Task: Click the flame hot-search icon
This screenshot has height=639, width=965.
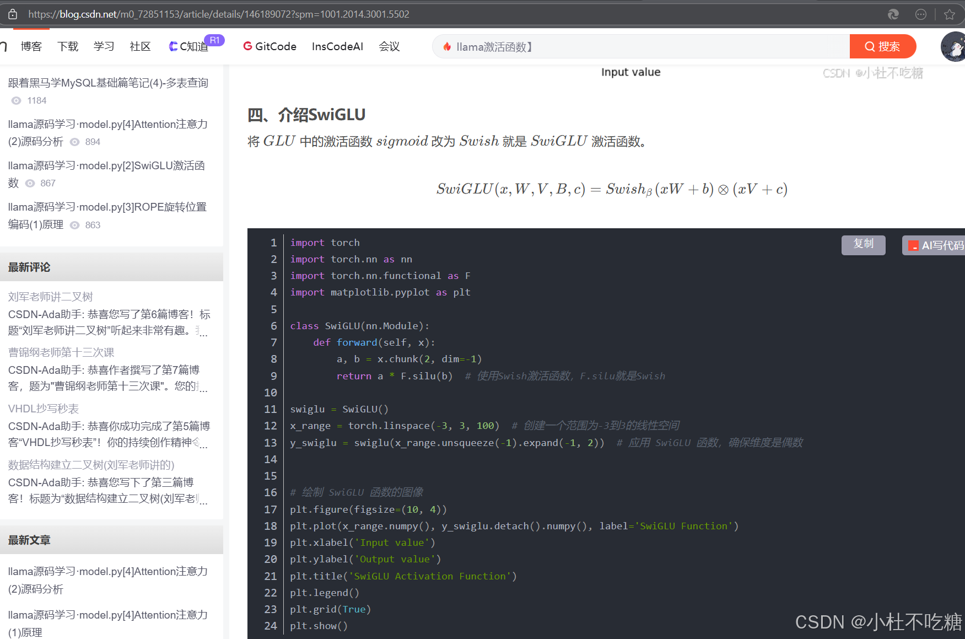Action: click(x=448, y=47)
